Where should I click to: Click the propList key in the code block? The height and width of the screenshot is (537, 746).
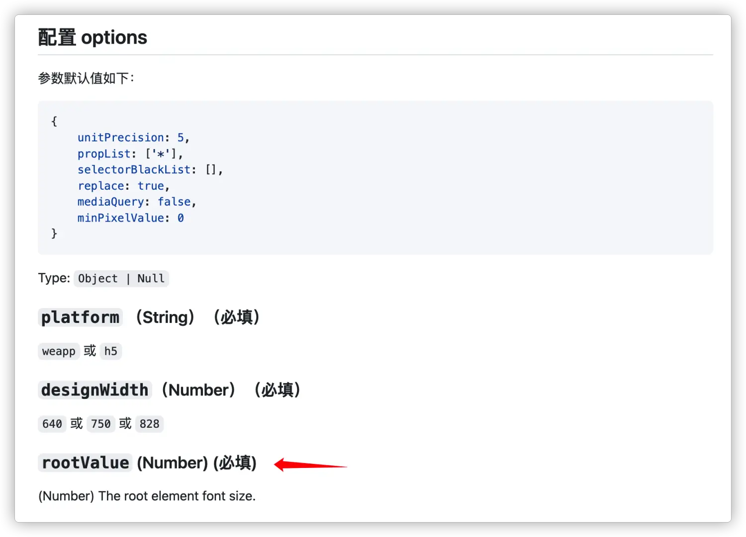tap(104, 154)
